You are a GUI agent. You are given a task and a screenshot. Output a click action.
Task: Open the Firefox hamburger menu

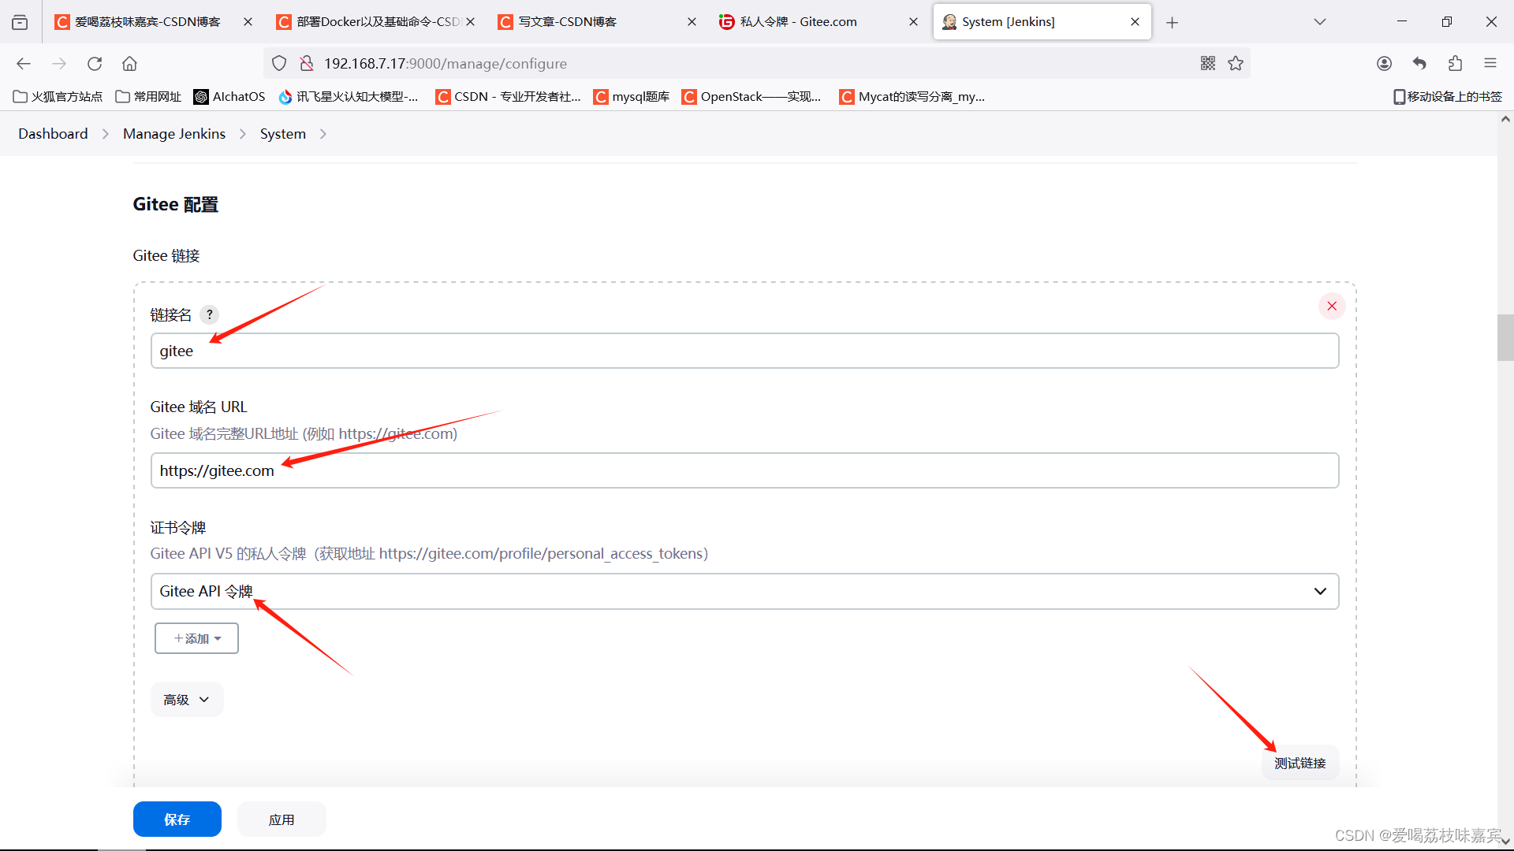pyautogui.click(x=1490, y=64)
